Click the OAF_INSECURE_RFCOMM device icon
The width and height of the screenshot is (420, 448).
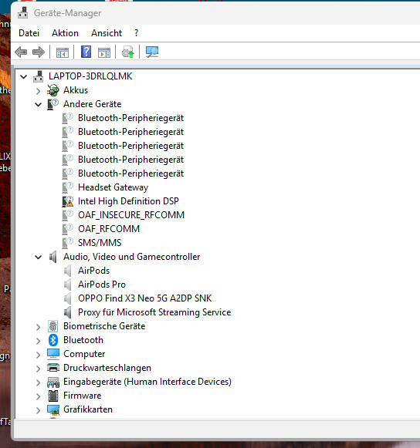coord(68,215)
